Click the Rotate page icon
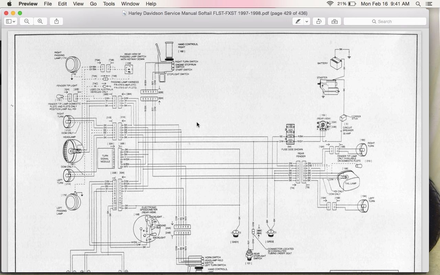This screenshot has height=275, width=440. (319, 21)
